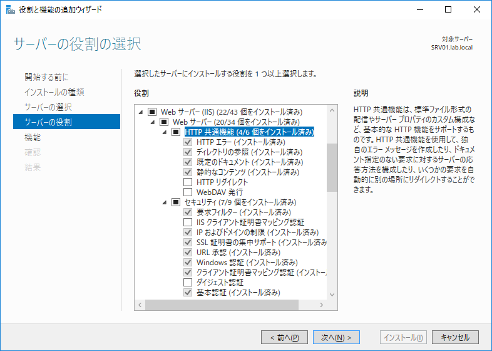The height and width of the screenshot is (351, 492).
Task: Collapse the Web サーバー (IIS) tree node
Action: [141, 112]
